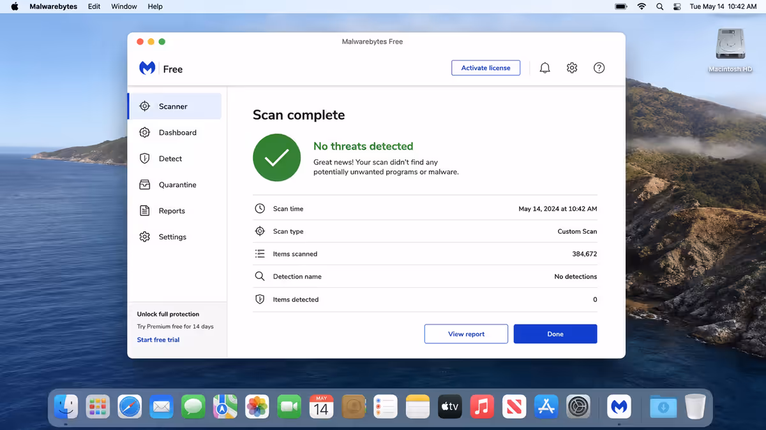Image resolution: width=766 pixels, height=430 pixels.
Task: Click the Items detected shield icon
Action: tap(260, 299)
